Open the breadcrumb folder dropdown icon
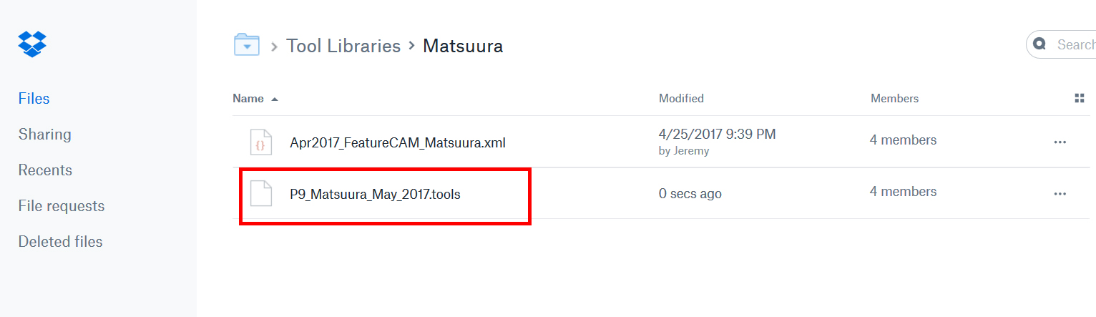This screenshot has height=317, width=1096. pyautogui.click(x=247, y=45)
